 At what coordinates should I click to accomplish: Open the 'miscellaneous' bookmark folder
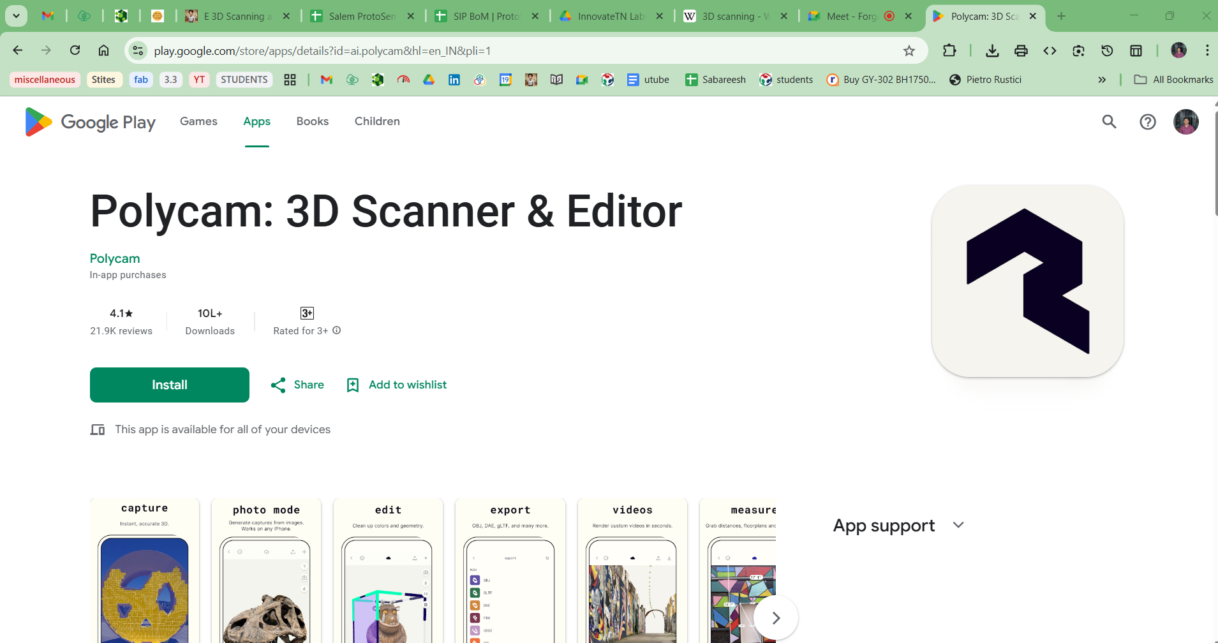[x=45, y=80]
